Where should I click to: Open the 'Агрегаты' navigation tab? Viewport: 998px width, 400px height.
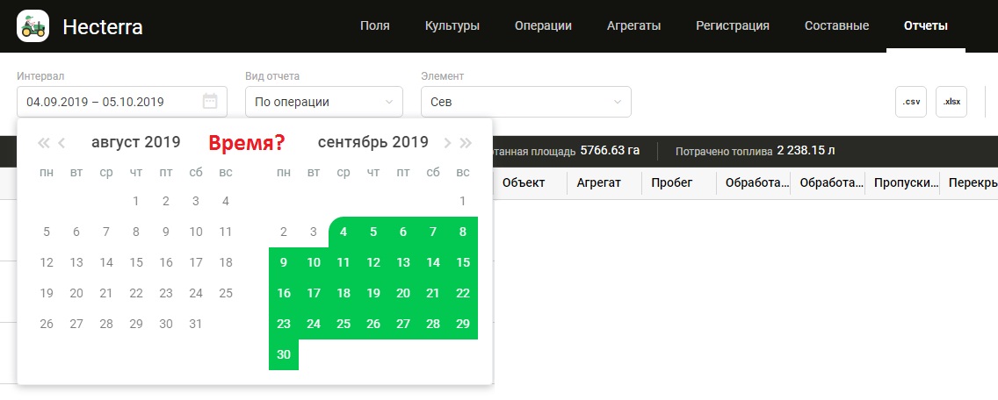tap(633, 26)
